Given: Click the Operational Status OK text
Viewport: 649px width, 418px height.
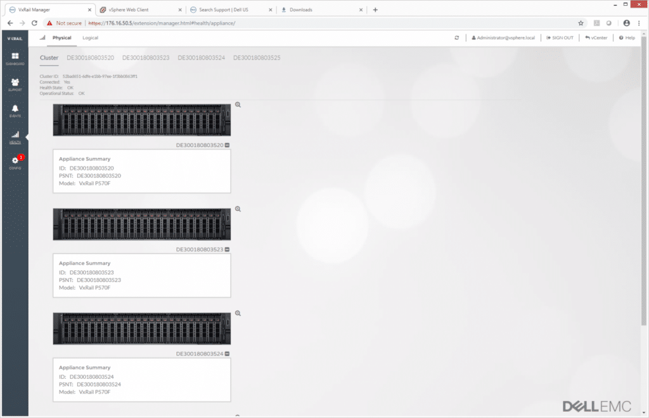Looking at the screenshot, I should 62,94.
